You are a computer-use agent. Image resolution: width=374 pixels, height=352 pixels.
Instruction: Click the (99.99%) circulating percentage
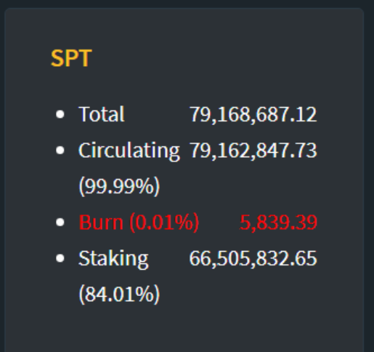(119, 186)
